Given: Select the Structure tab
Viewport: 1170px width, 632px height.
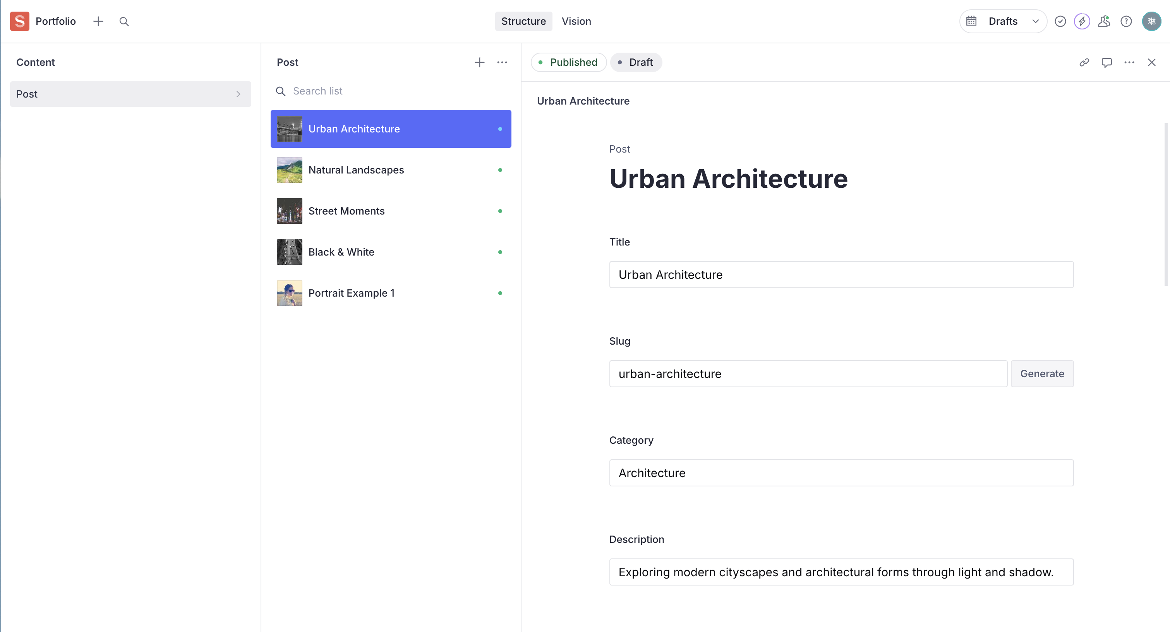Looking at the screenshot, I should pos(523,21).
